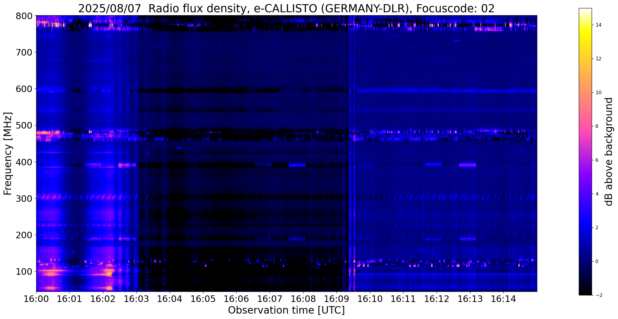Click the 700 frequency tick label

tap(23, 52)
